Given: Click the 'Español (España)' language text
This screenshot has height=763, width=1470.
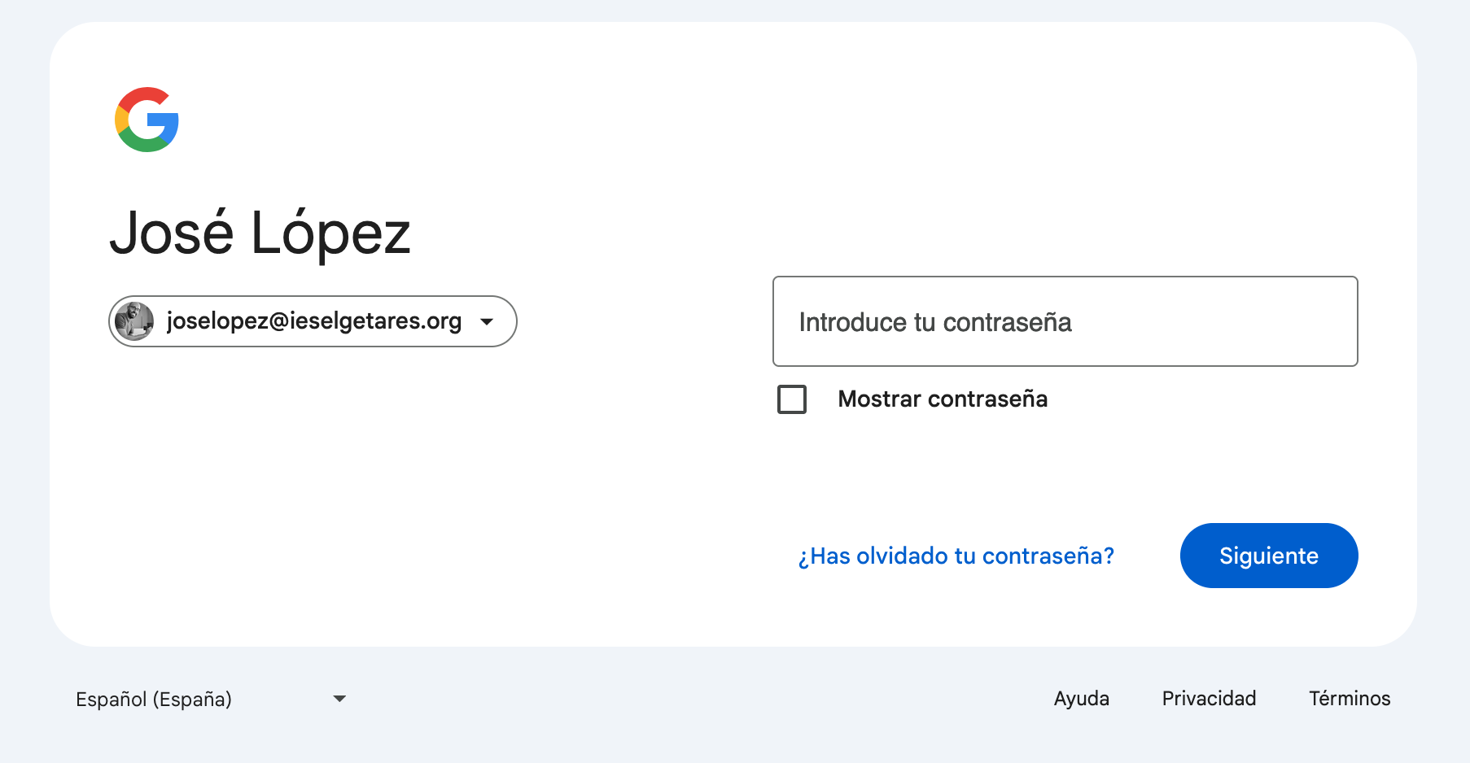Looking at the screenshot, I should [154, 699].
